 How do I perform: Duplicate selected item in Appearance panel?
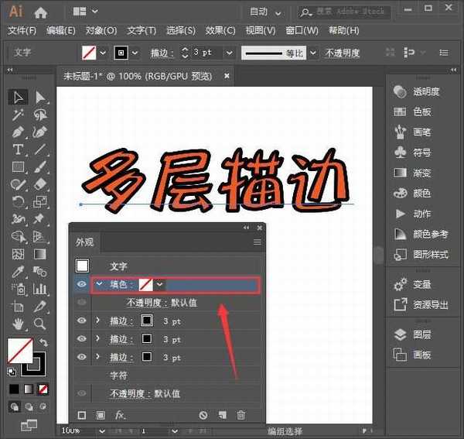[x=222, y=415]
